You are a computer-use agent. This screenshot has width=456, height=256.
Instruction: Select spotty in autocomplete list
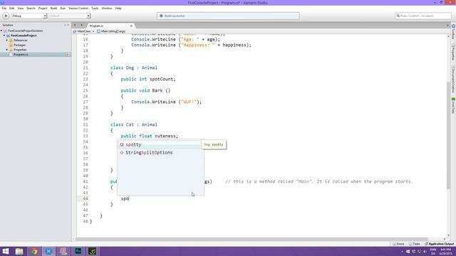pyautogui.click(x=160, y=144)
